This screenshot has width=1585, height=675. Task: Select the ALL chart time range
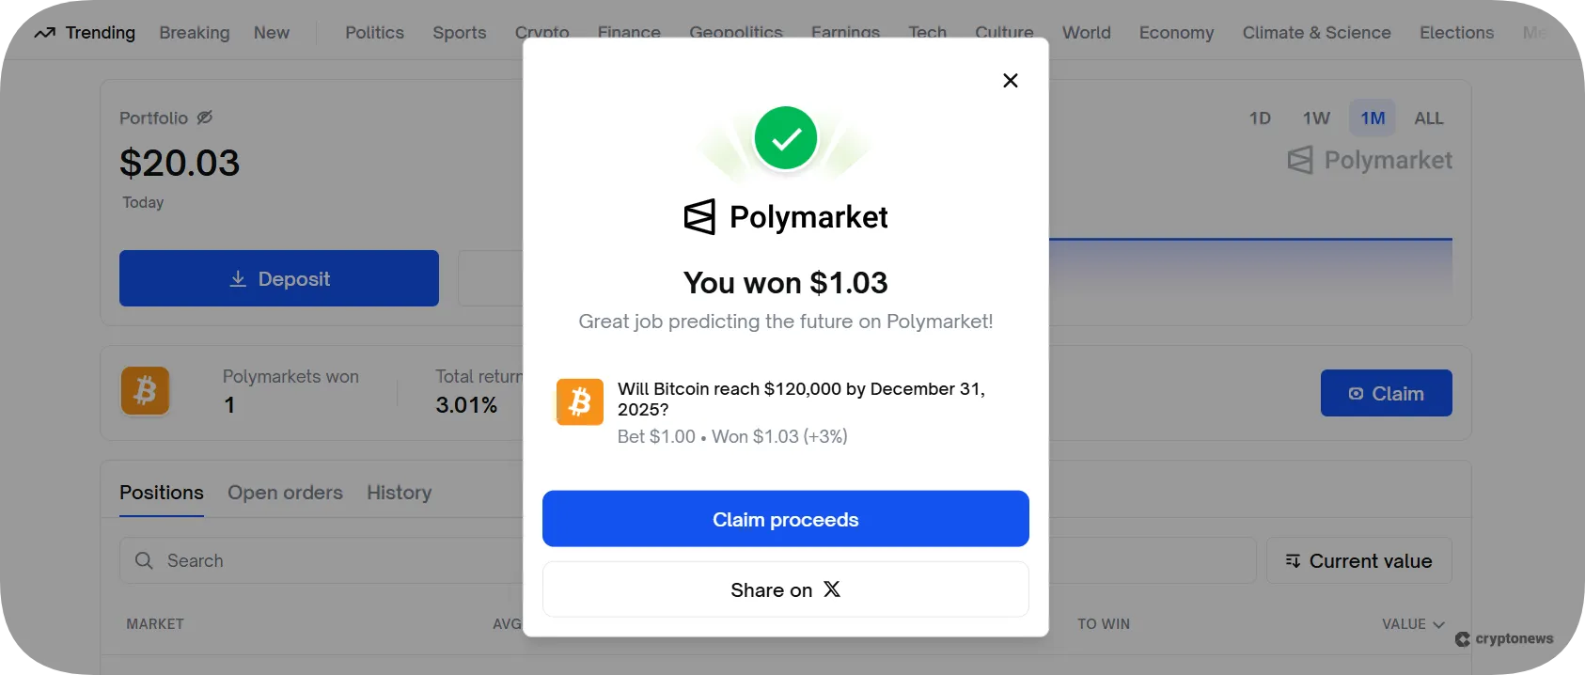click(x=1428, y=118)
